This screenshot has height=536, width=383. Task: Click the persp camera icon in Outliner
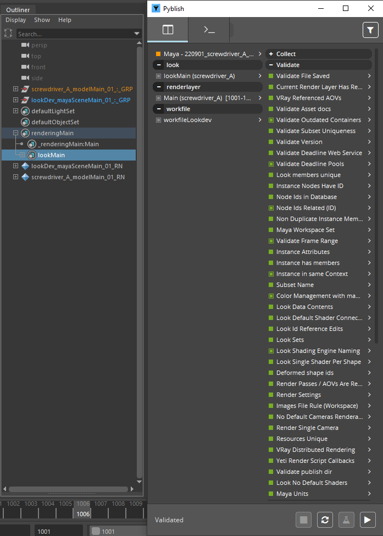[25, 45]
